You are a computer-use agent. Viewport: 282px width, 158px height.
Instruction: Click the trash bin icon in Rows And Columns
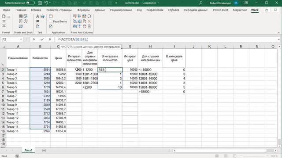tap(89, 26)
